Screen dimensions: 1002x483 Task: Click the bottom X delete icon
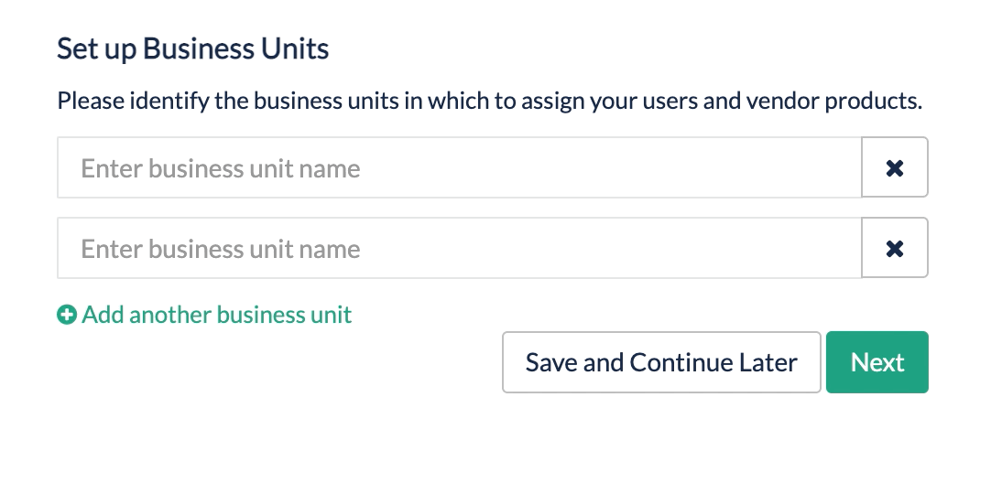point(895,248)
